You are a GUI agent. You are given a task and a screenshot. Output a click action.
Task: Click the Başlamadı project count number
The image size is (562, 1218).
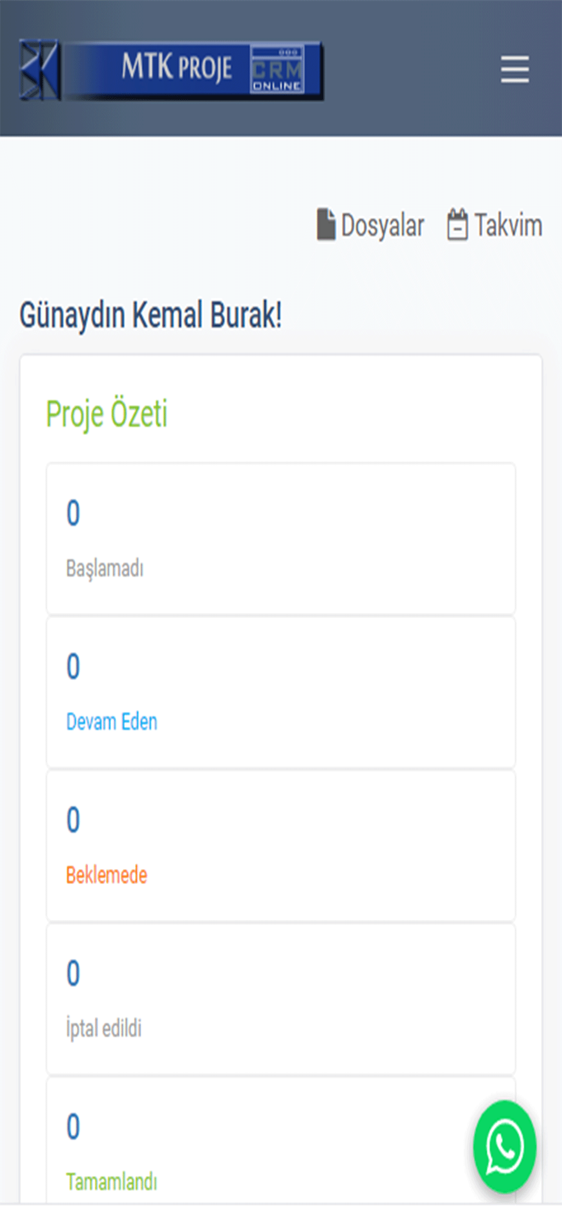coord(73,513)
